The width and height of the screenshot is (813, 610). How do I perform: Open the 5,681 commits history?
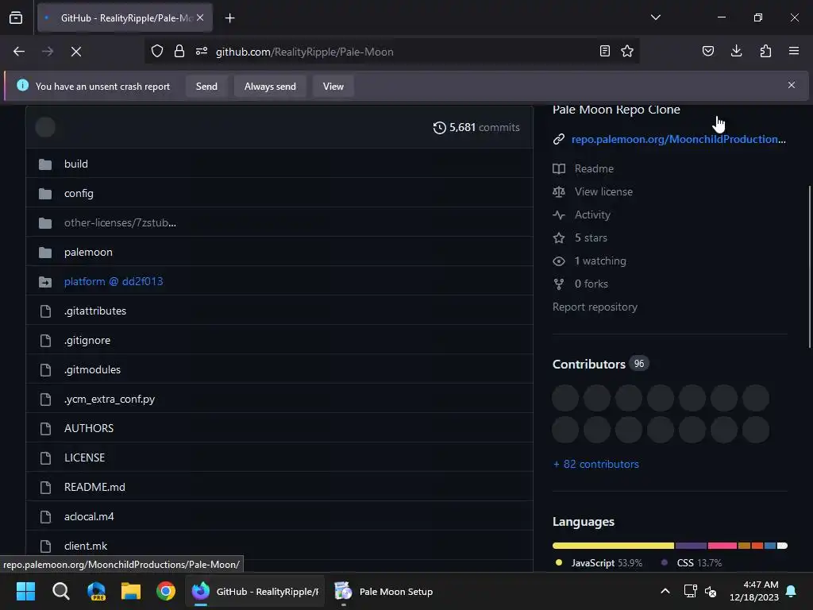click(476, 128)
